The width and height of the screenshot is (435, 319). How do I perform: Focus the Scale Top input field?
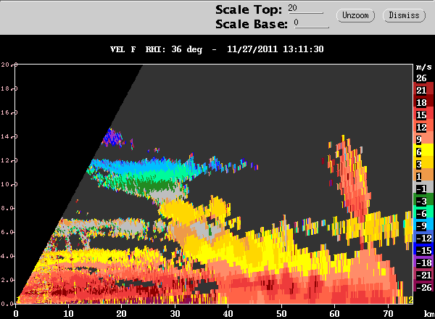pos(305,8)
